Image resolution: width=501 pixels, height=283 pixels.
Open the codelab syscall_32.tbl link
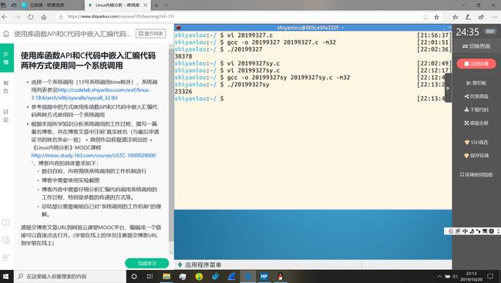tap(91, 94)
